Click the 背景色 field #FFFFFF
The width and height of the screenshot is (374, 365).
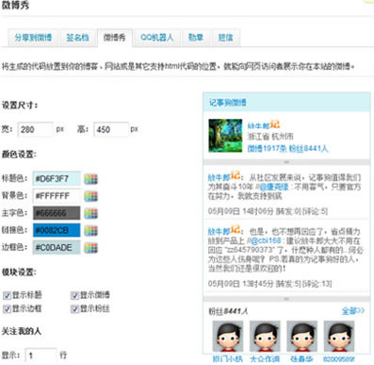[x=57, y=196]
